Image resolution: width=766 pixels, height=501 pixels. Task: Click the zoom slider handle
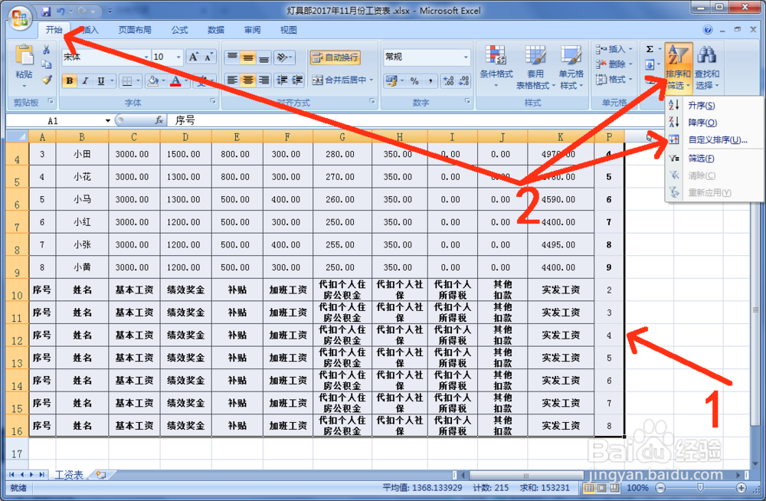(x=700, y=488)
